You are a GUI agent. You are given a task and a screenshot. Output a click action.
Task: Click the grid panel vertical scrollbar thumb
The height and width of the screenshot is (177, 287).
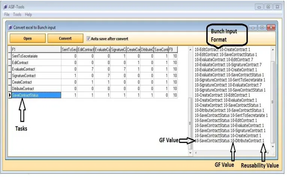tap(190, 124)
